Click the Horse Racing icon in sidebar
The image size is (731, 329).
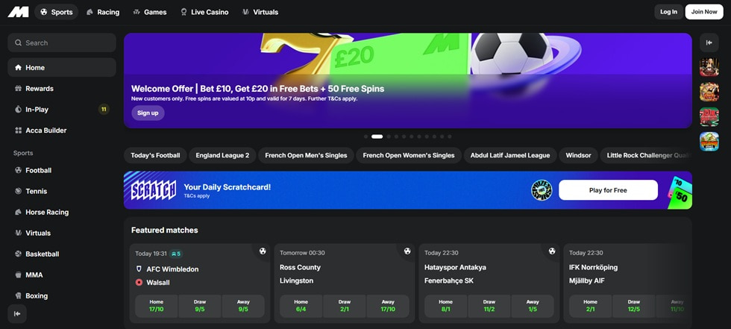click(x=18, y=212)
